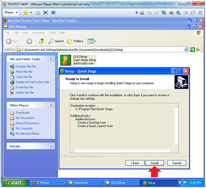
Task: Click the VMware Tools tray icon
Action: (x=185, y=182)
